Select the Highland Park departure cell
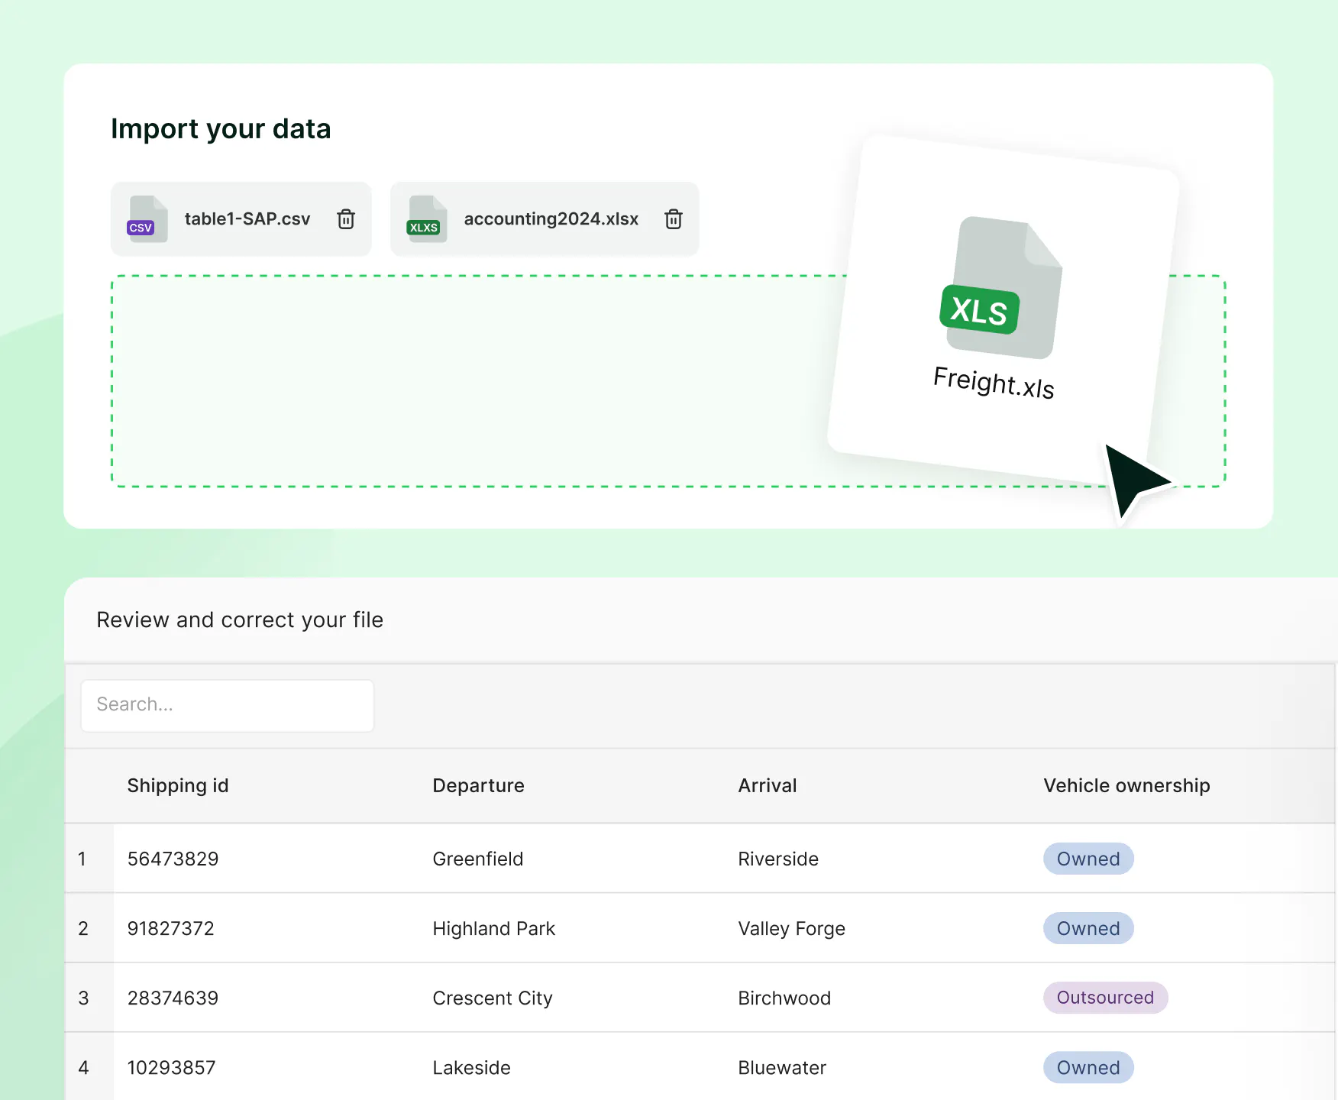 tap(493, 928)
